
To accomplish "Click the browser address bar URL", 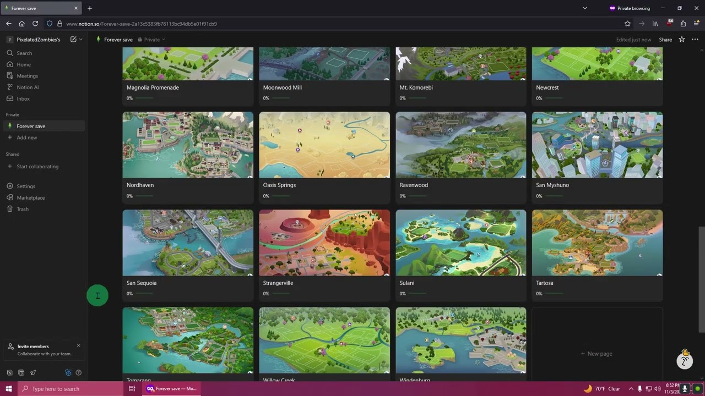I will pyautogui.click(x=142, y=24).
